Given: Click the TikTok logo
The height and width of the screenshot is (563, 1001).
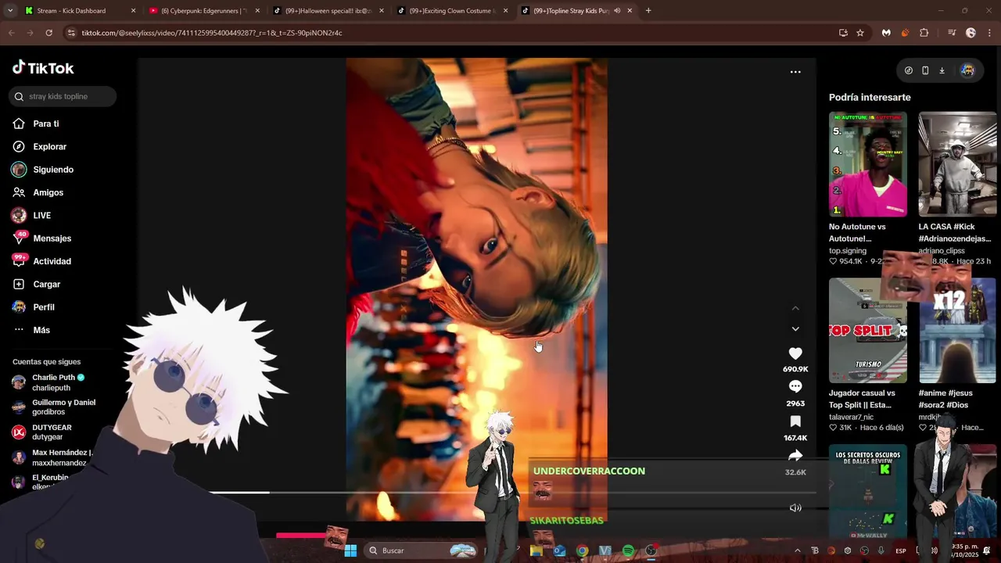Looking at the screenshot, I should [x=43, y=68].
